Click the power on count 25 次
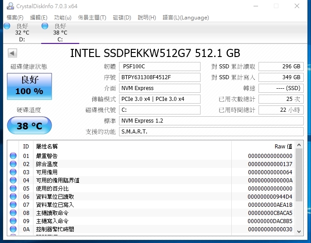311x243 pixels. (x=281, y=99)
